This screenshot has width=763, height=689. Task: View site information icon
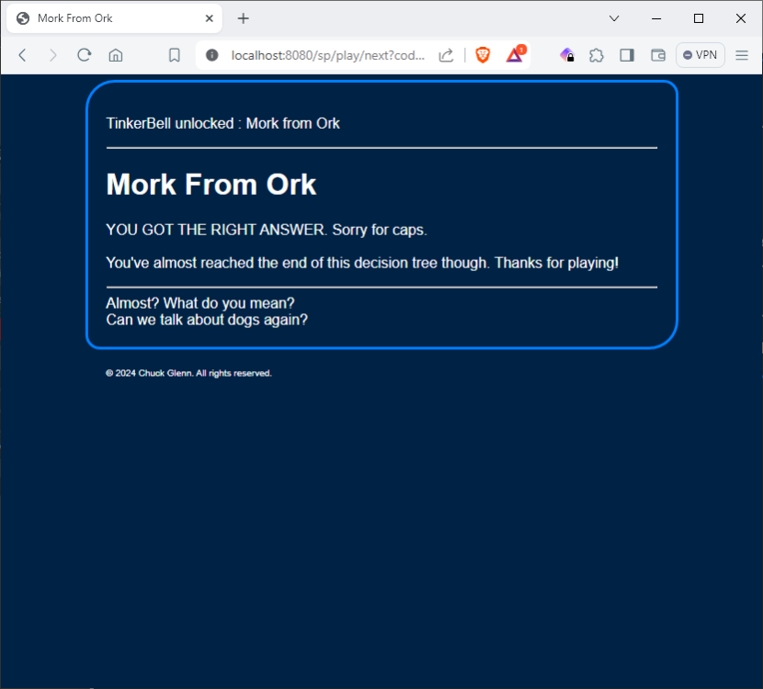[212, 55]
